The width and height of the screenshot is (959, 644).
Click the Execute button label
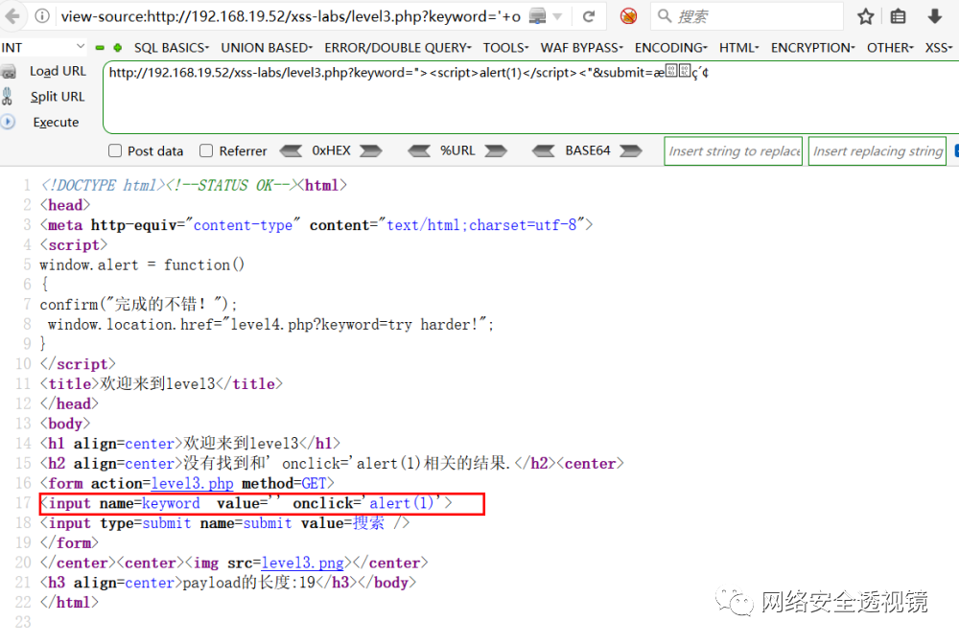pyautogui.click(x=56, y=123)
